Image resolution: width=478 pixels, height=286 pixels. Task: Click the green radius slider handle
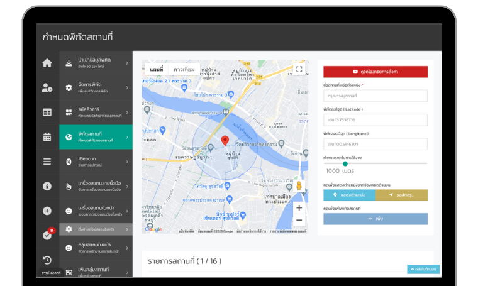coord(345,163)
